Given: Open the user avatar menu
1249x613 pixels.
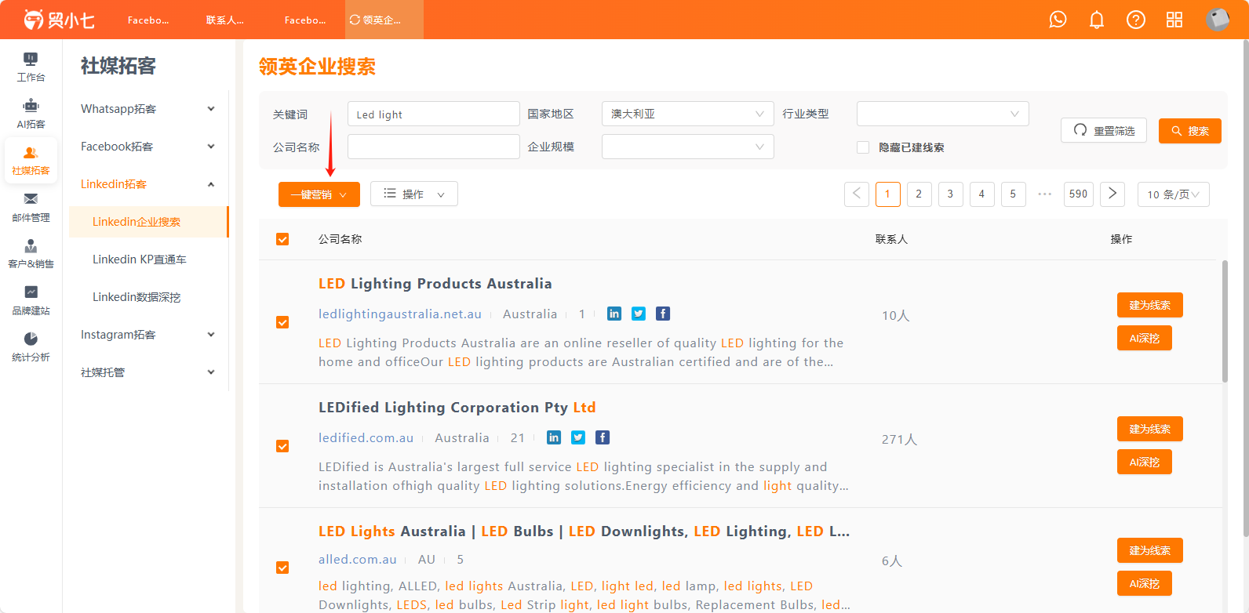Looking at the screenshot, I should (1218, 20).
